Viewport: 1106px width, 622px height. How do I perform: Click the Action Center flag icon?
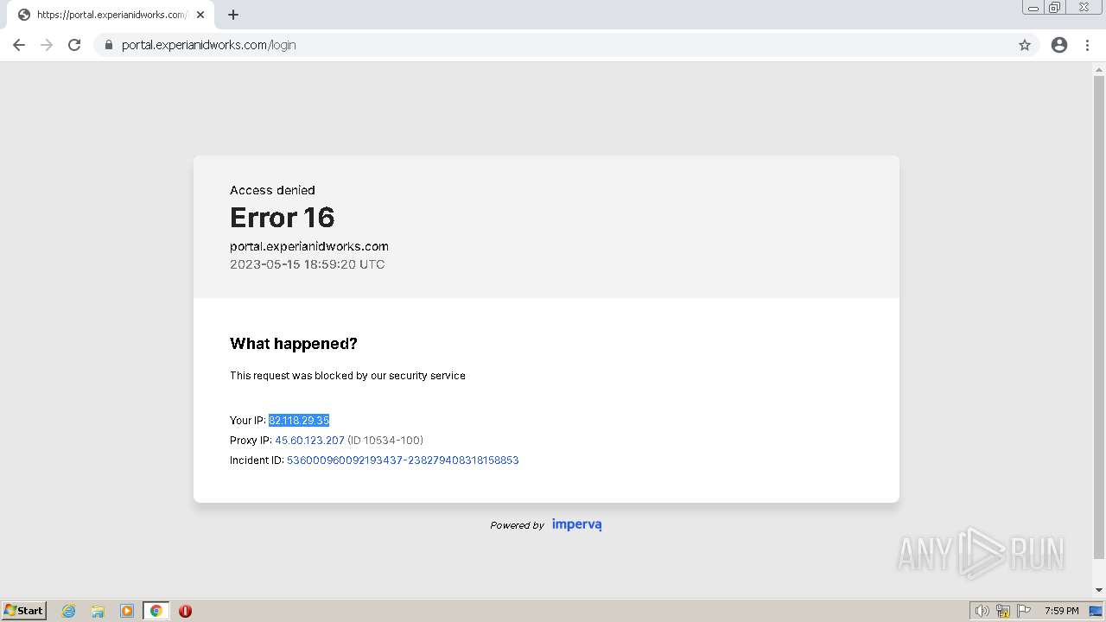click(x=1024, y=611)
